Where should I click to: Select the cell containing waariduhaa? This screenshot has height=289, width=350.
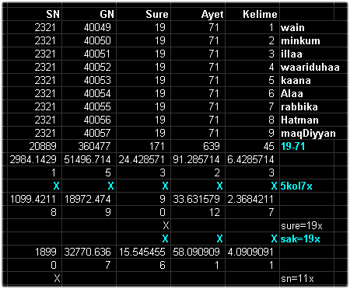(310, 67)
